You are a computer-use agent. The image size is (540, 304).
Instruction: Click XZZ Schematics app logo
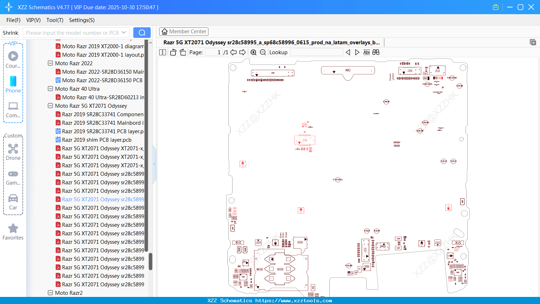(x=9, y=7)
